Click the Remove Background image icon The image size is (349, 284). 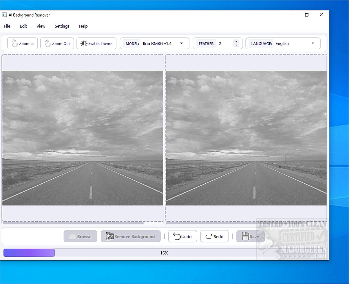coord(110,236)
